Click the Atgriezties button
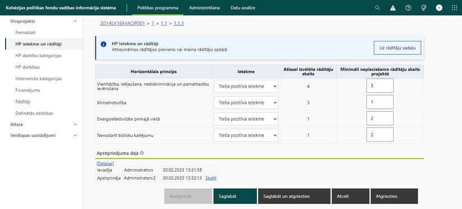Image resolution: width=462 pixels, height=209 pixels. (394, 196)
